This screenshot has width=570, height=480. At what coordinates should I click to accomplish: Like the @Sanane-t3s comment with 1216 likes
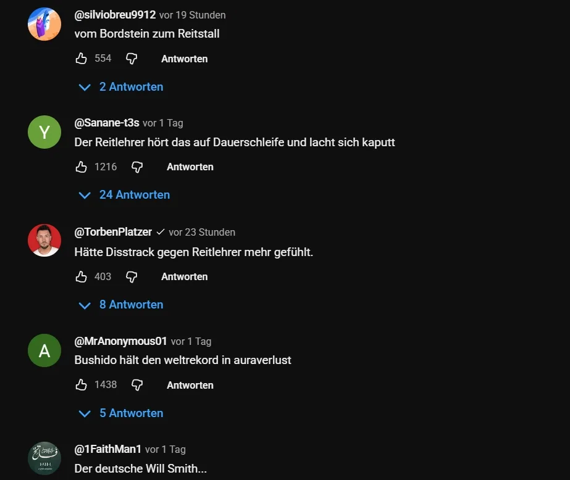(82, 167)
